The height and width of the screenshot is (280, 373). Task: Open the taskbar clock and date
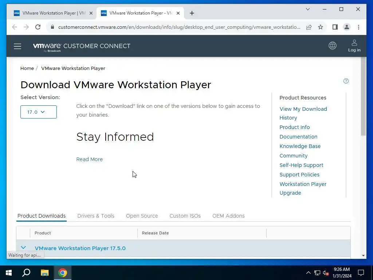tap(342, 273)
